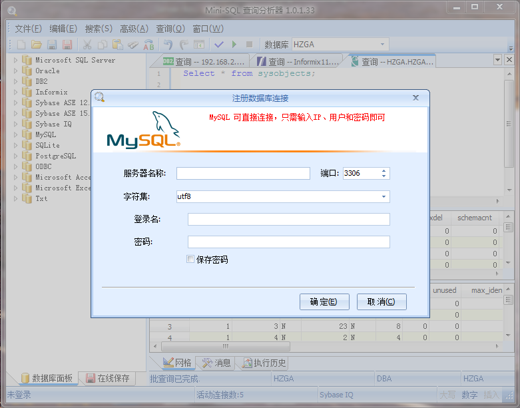Click the schemacnt column header
Screen dimensions: 520x408
[475, 218]
